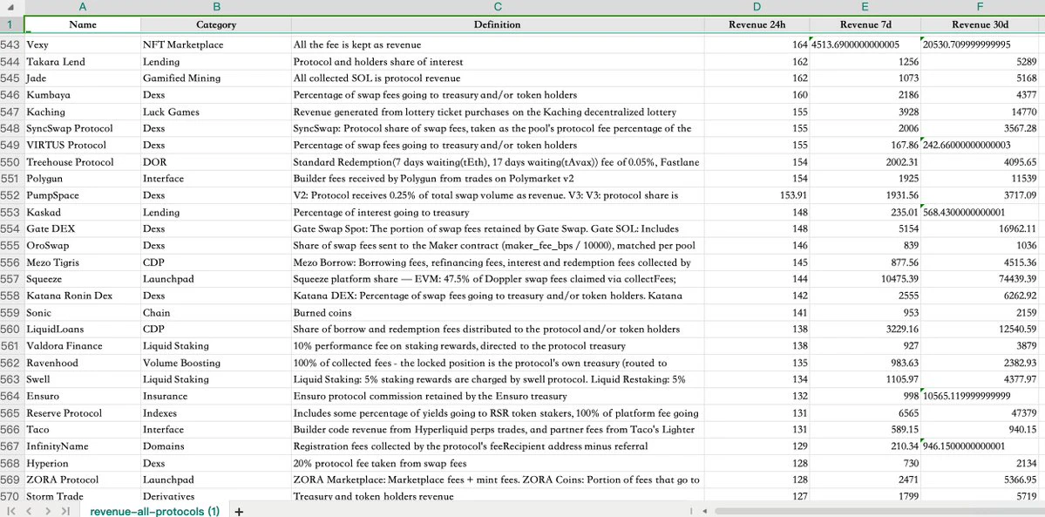Select the Mezo Tigris cell

[83, 262]
